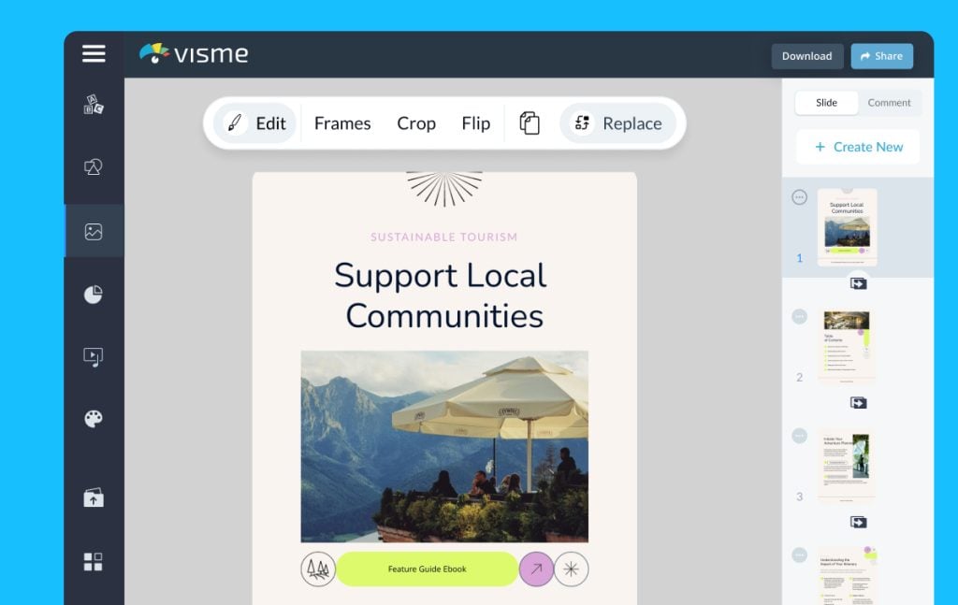Screen dimensions: 958x605
Task: Switch to the Comment tab
Action: 889,103
